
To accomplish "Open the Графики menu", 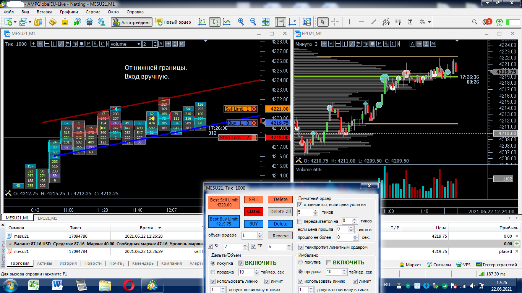I will coord(69,12).
